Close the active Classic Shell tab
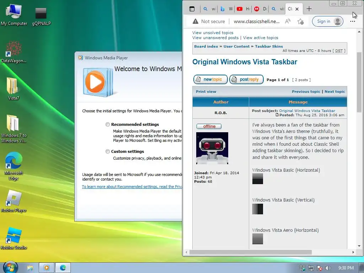Image resolution: width=364 pixels, height=273 pixels. pyautogui.click(x=297, y=9)
